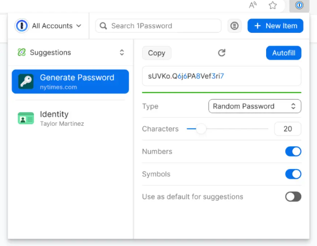Image resolution: width=317 pixels, height=246 pixels.
Task: Open the All Accounts dropdown chevron
Action: [79, 26]
